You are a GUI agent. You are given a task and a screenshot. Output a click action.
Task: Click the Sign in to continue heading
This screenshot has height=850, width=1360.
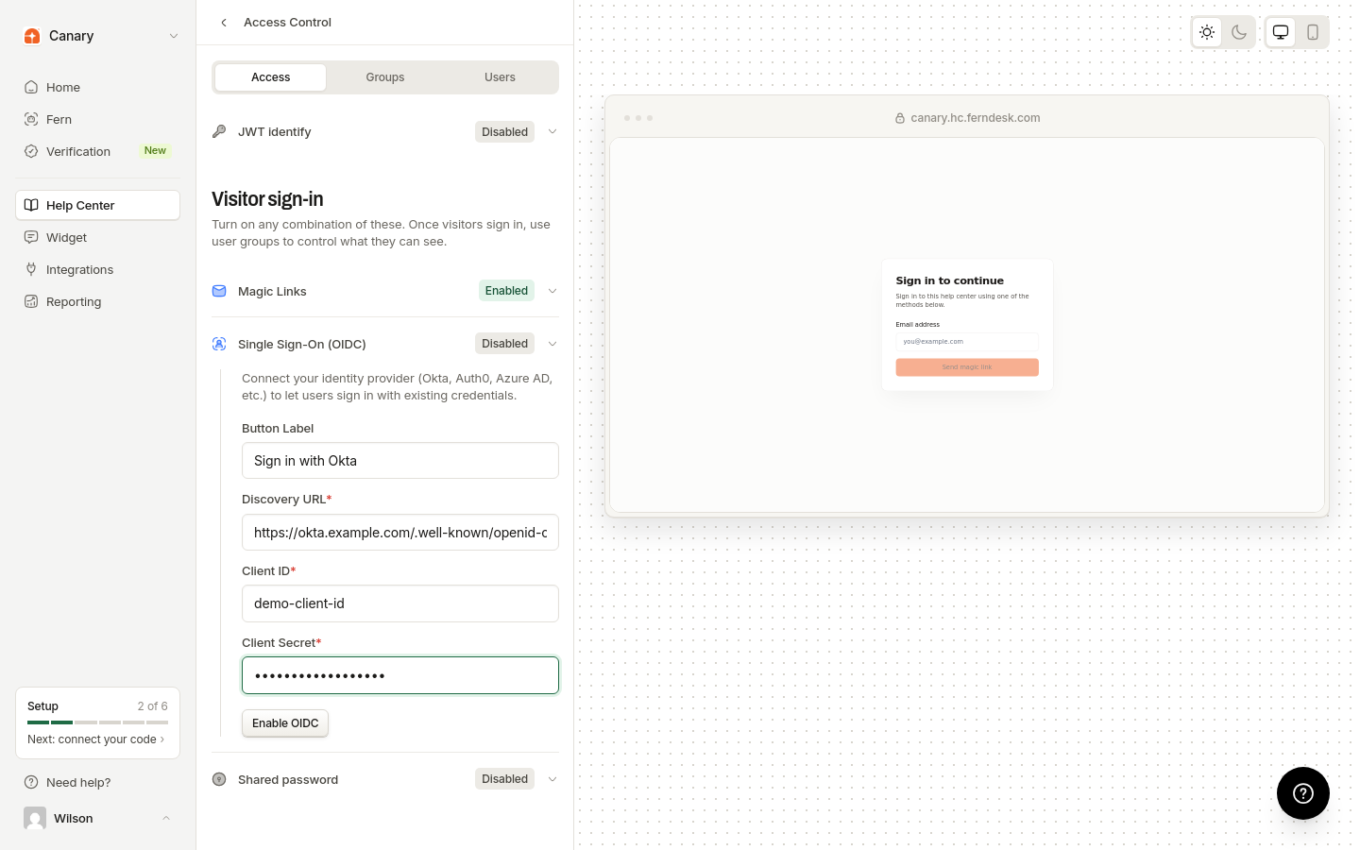tap(949, 280)
